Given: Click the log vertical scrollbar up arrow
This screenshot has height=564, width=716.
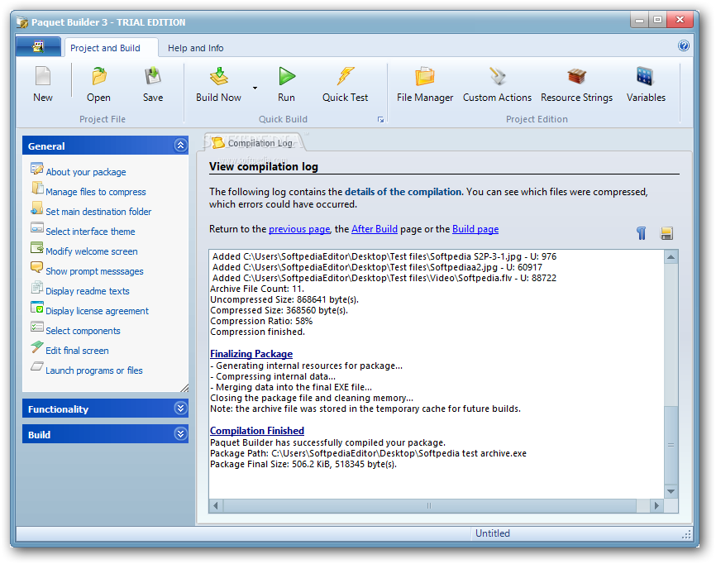Looking at the screenshot, I should tap(671, 257).
